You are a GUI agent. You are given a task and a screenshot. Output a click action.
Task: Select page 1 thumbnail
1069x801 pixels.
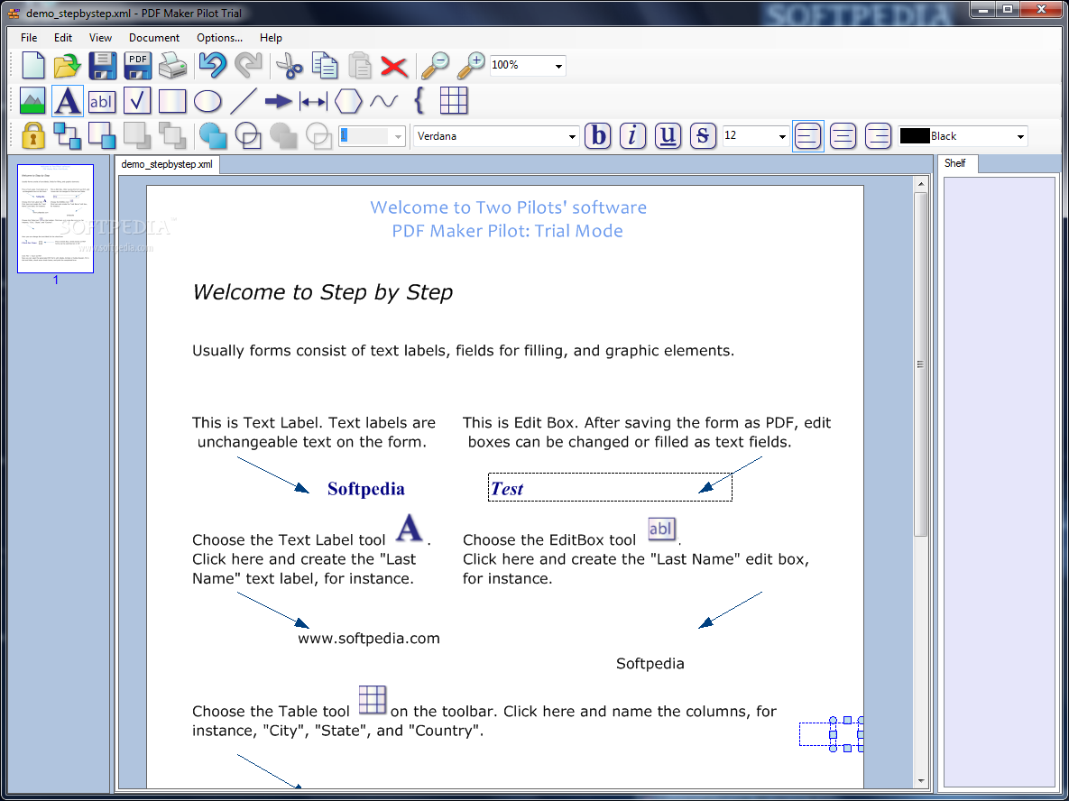tap(55, 218)
